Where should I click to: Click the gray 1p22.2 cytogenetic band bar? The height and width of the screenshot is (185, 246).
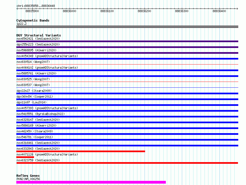pos(127,27)
